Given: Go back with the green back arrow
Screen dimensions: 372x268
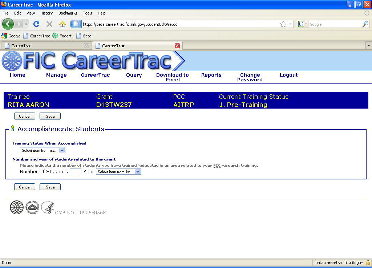Looking at the screenshot, I should [8, 24].
